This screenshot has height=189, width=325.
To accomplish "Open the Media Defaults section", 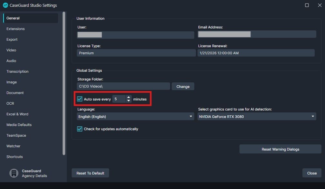I will (x=19, y=125).
